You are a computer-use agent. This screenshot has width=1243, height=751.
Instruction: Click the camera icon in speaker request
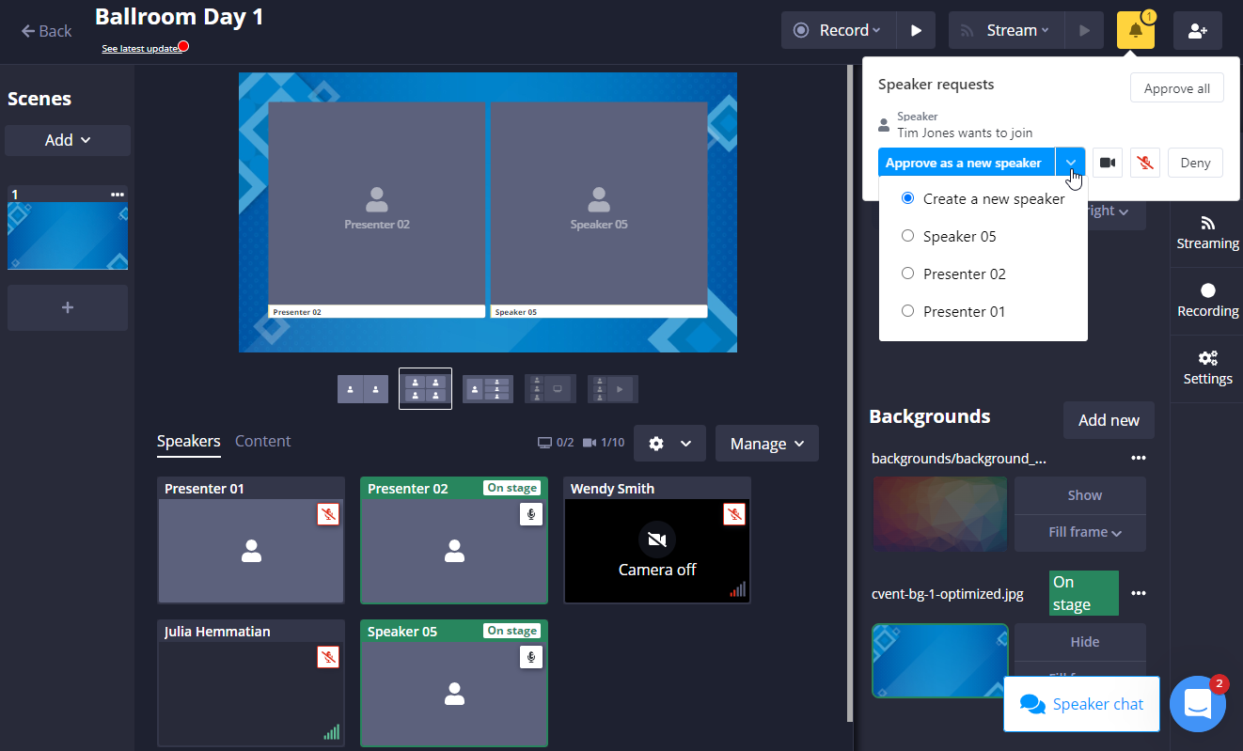(1108, 163)
